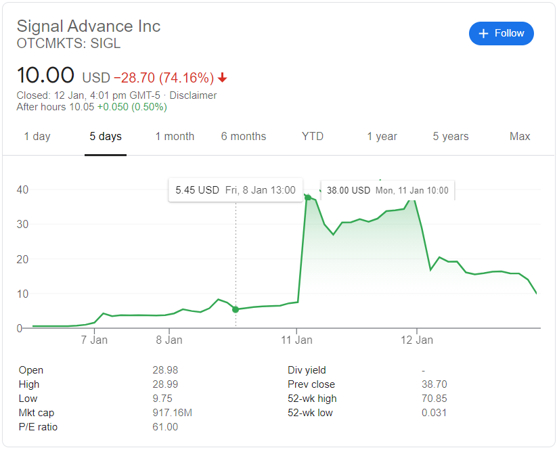Open the 5 years tab
Screen dimensions: 557x450
(451, 137)
